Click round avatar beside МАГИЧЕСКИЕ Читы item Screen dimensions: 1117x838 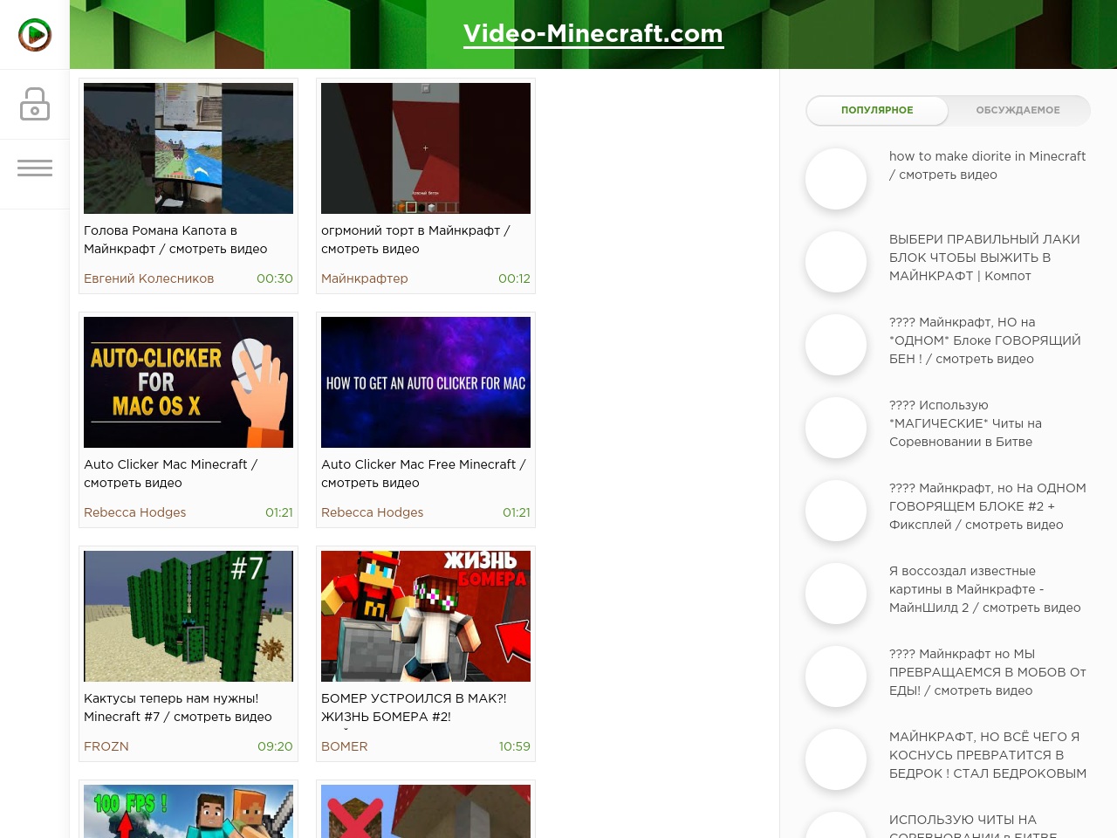[836, 428]
